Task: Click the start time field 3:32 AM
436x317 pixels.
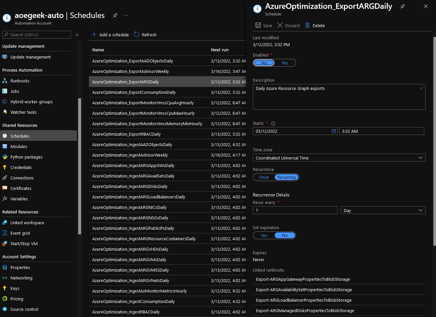Action: [x=382, y=131]
